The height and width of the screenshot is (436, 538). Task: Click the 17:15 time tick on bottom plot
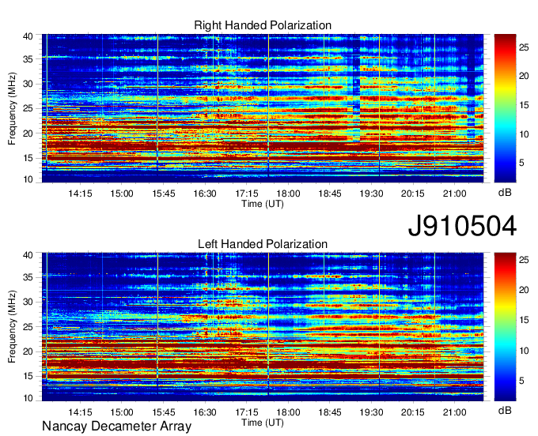pyautogui.click(x=246, y=412)
